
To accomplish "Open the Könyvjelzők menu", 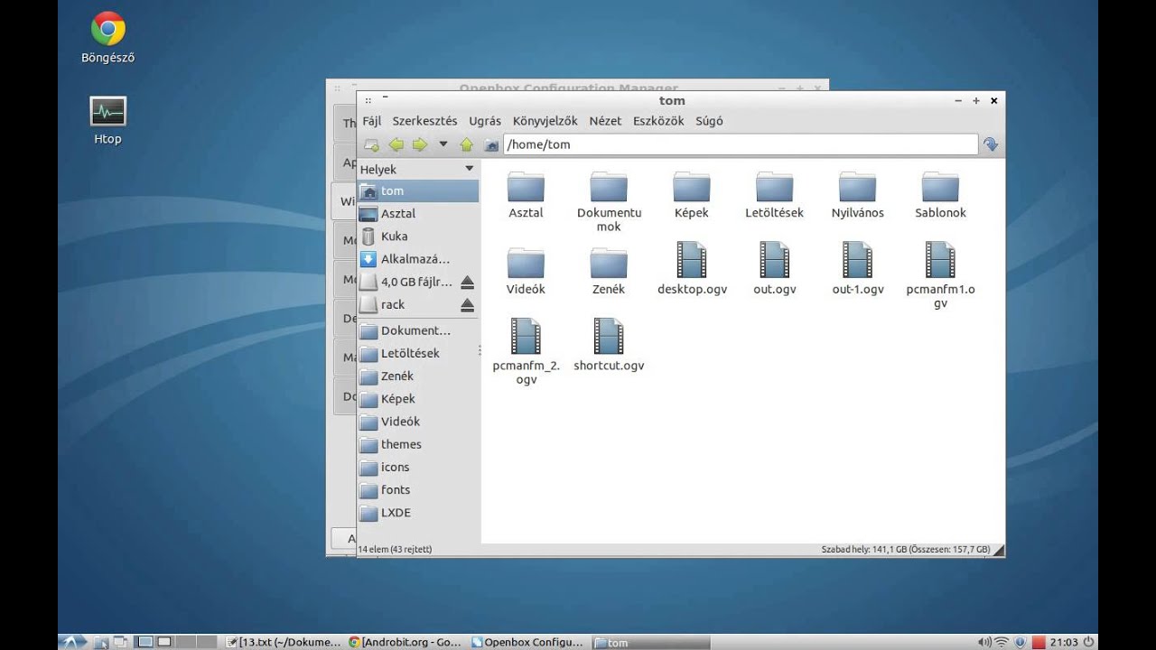I will (x=545, y=121).
